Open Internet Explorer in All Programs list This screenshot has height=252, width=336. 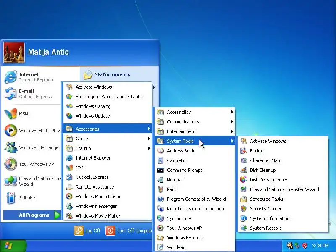[x=108, y=158]
